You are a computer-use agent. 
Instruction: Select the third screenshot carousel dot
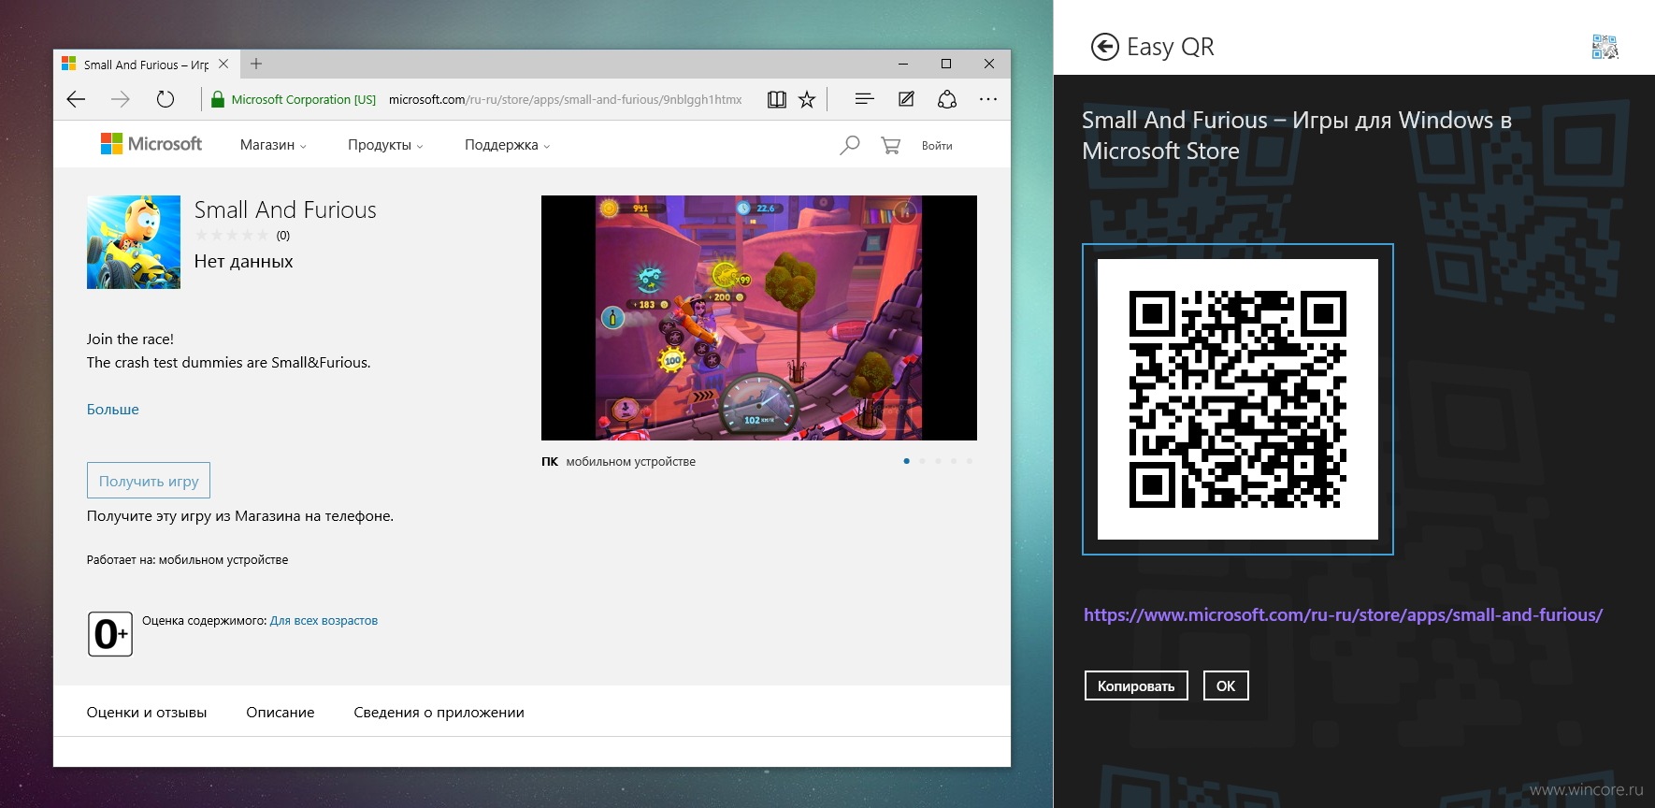(939, 461)
